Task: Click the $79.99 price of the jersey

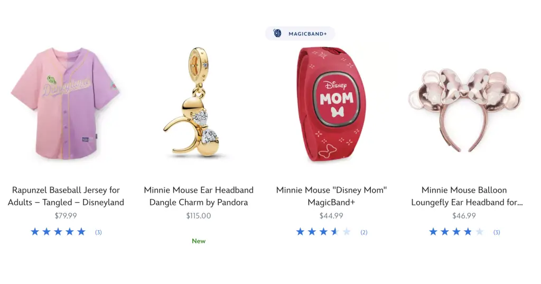Action: pos(66,216)
